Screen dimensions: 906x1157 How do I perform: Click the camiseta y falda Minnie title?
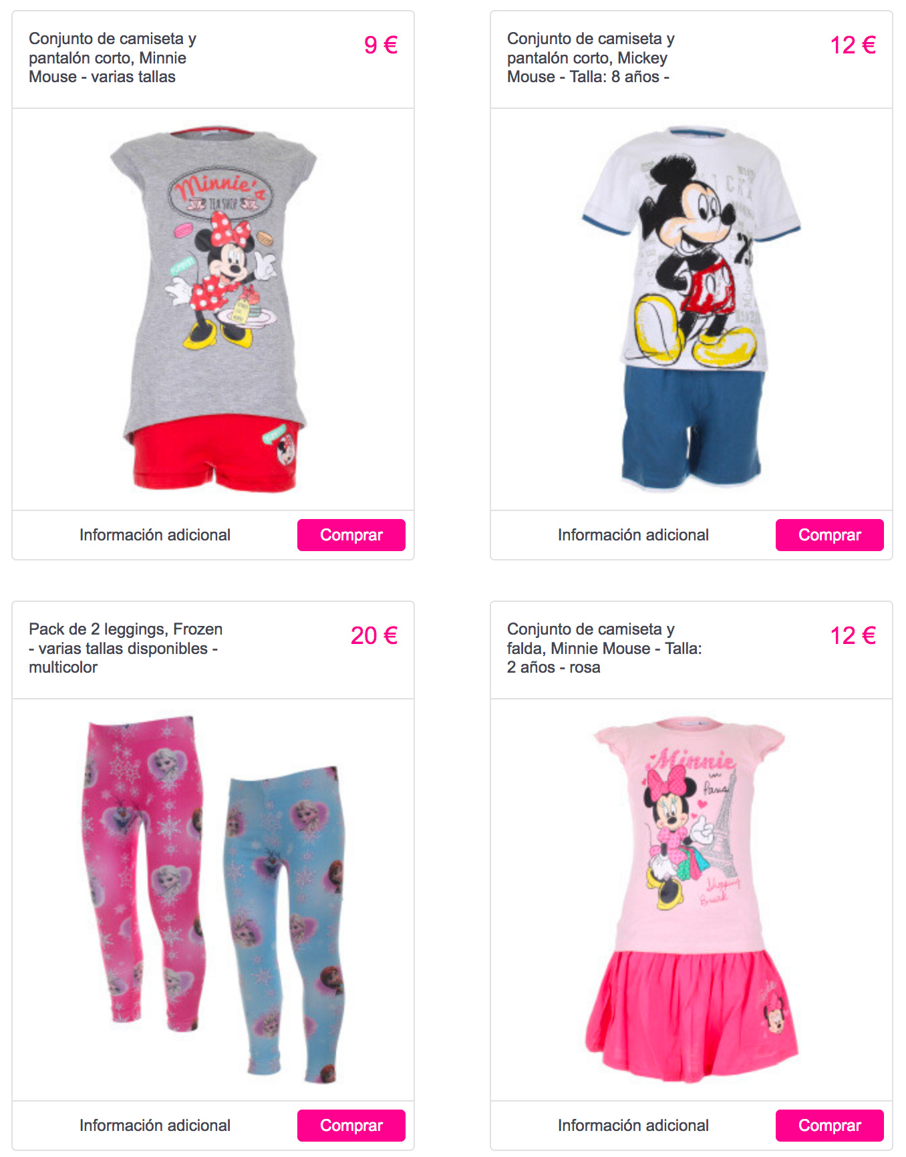(x=604, y=648)
